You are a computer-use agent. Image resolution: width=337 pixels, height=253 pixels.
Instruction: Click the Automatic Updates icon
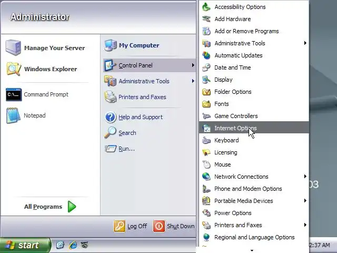[x=206, y=55]
